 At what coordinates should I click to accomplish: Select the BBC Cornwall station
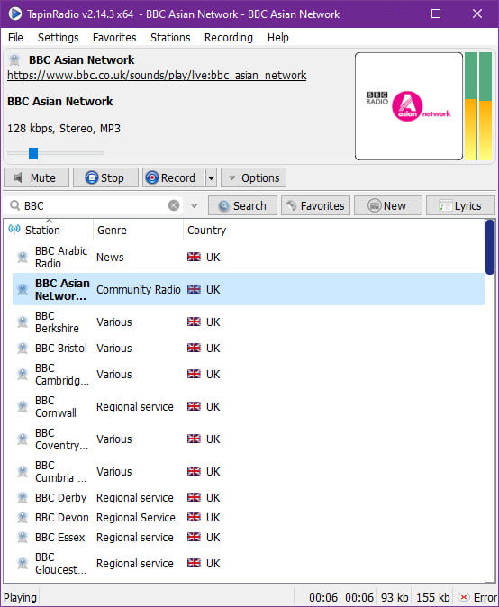point(248,406)
